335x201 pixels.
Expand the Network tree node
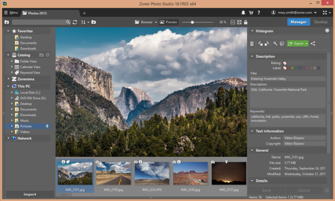click(x=9, y=138)
